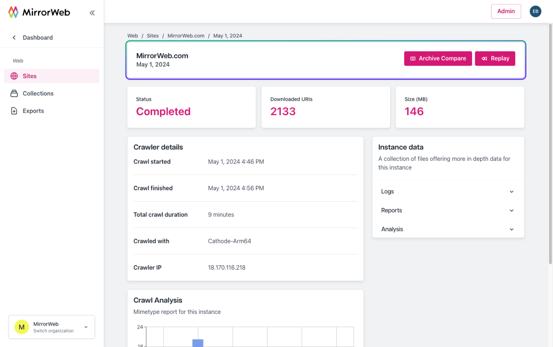Click the Crawl Analysis heading
Viewport: 553px width, 347px height.
pos(158,300)
